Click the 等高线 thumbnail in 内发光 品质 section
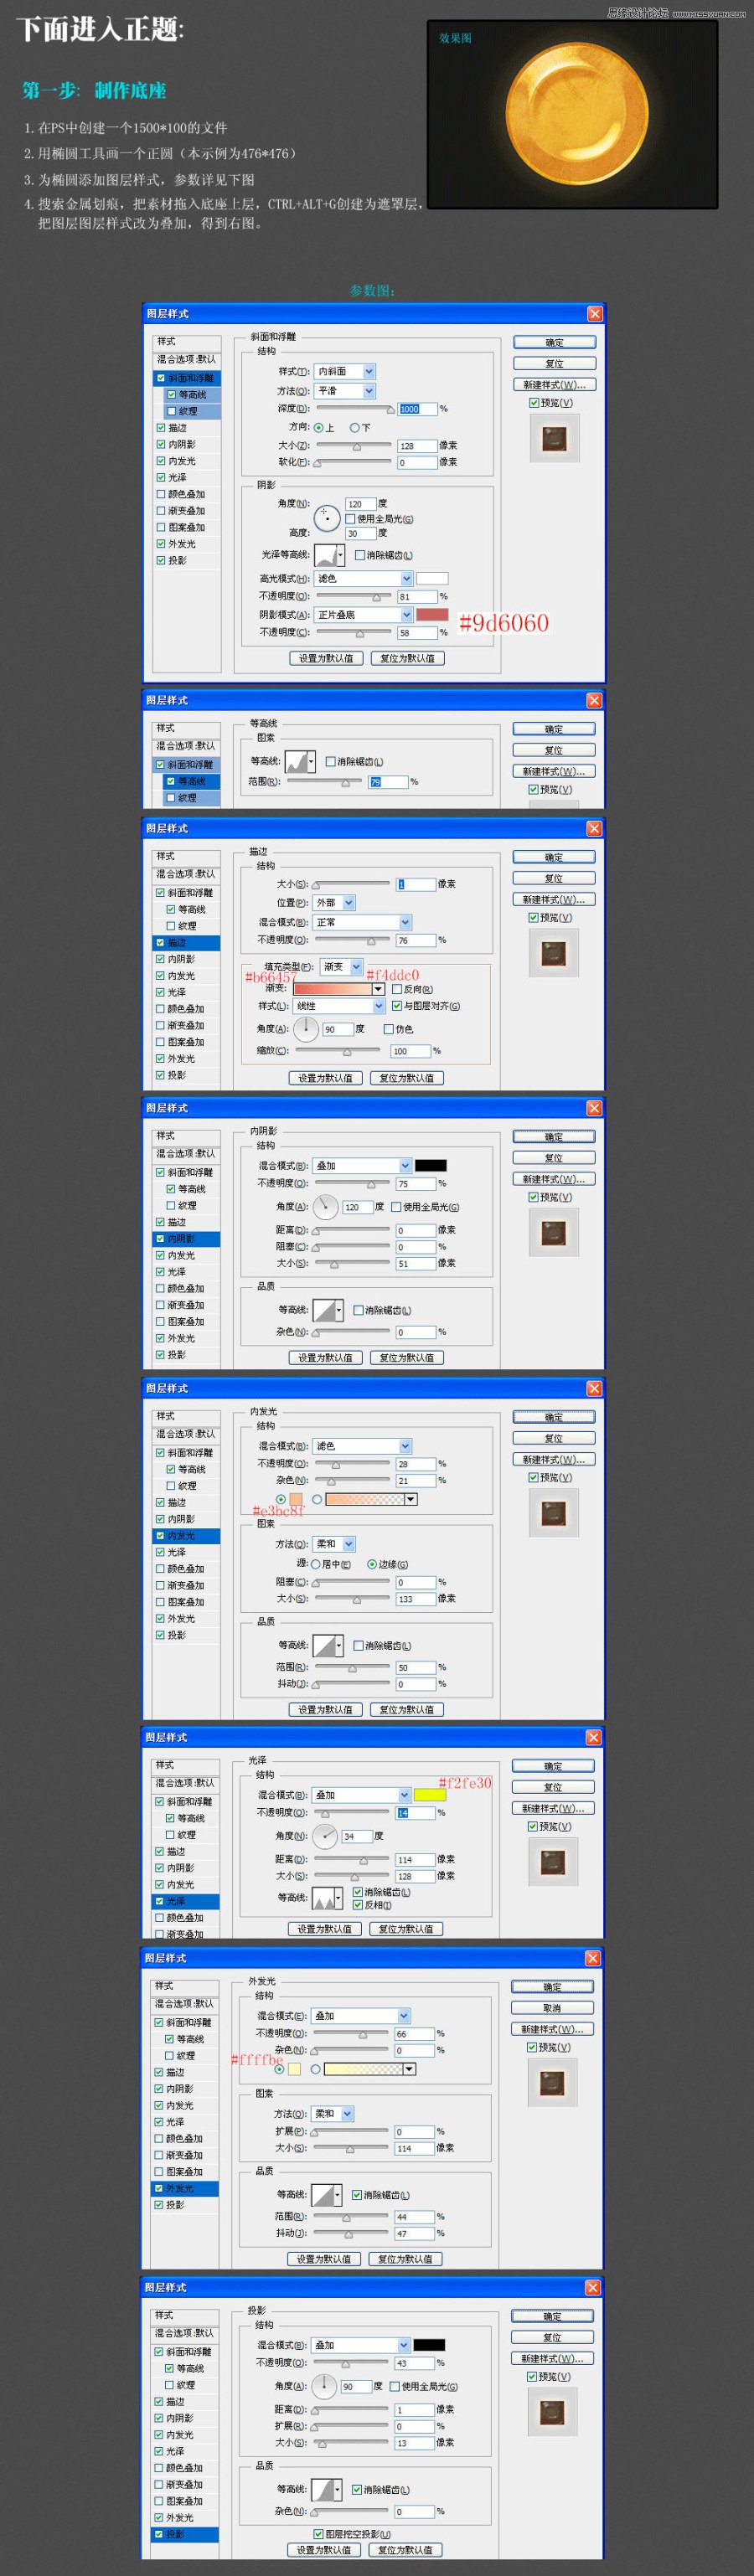The height and width of the screenshot is (2576, 754). click(324, 1644)
